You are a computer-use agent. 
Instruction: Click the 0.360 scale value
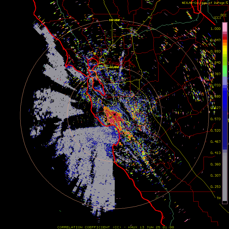pos(216,164)
